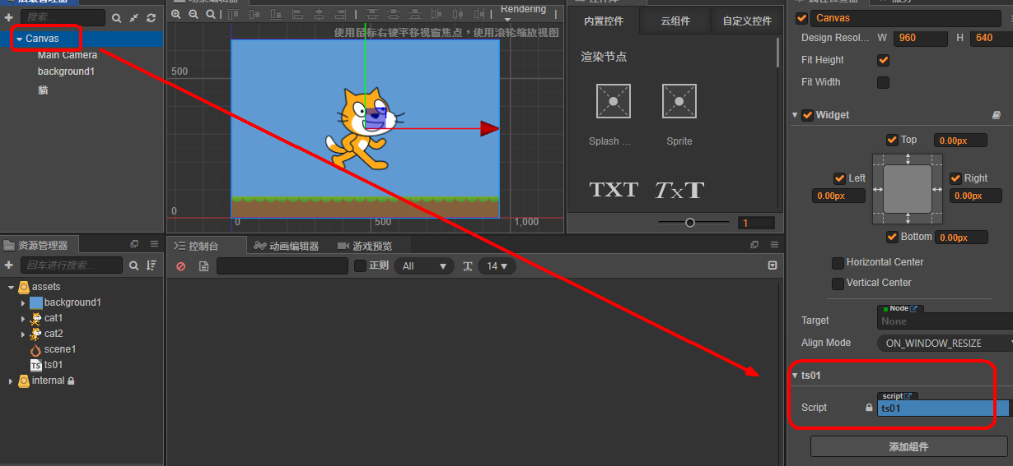Collapse the Canvas node in hierarchy
1013x466 pixels.
click(19, 39)
